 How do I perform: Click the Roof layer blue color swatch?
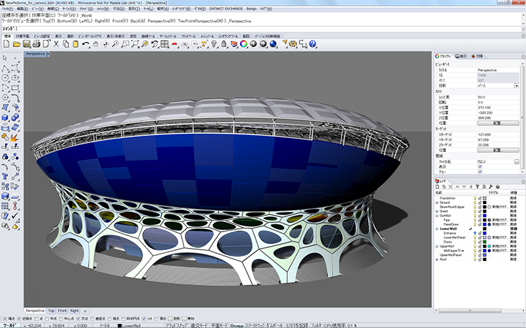pyautogui.click(x=485, y=260)
